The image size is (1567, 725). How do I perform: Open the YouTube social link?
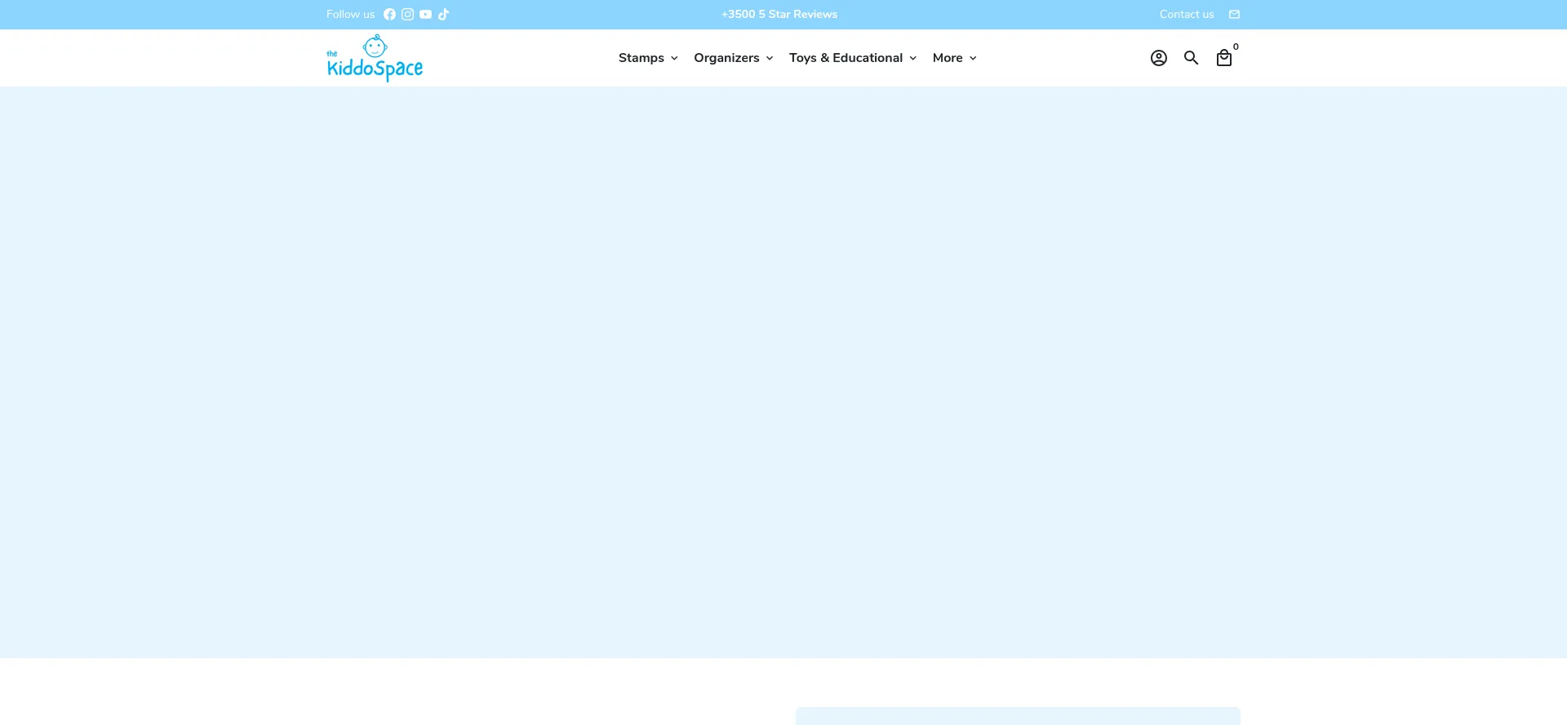click(x=425, y=15)
